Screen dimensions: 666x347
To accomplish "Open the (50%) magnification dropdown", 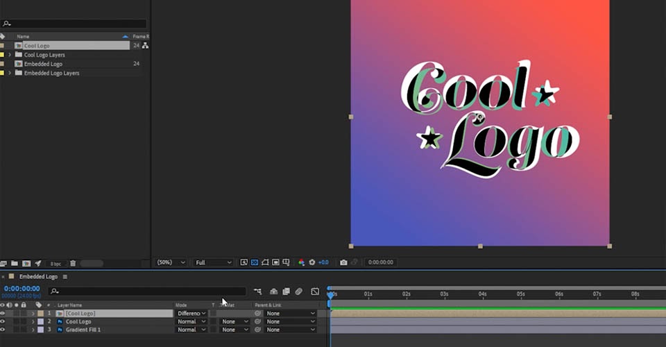I will click(x=171, y=262).
